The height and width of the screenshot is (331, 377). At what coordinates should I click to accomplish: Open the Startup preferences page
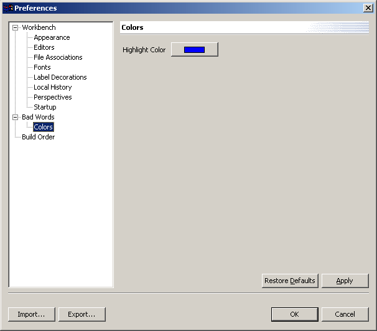pos(45,107)
